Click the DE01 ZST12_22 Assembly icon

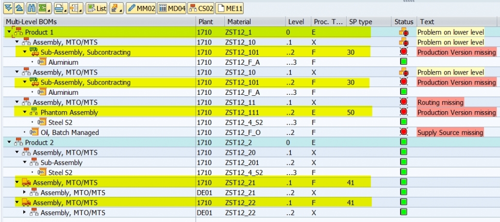(34, 213)
